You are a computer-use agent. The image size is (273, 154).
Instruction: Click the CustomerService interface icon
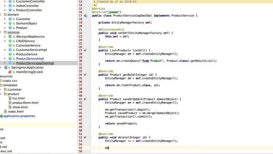(10, 45)
